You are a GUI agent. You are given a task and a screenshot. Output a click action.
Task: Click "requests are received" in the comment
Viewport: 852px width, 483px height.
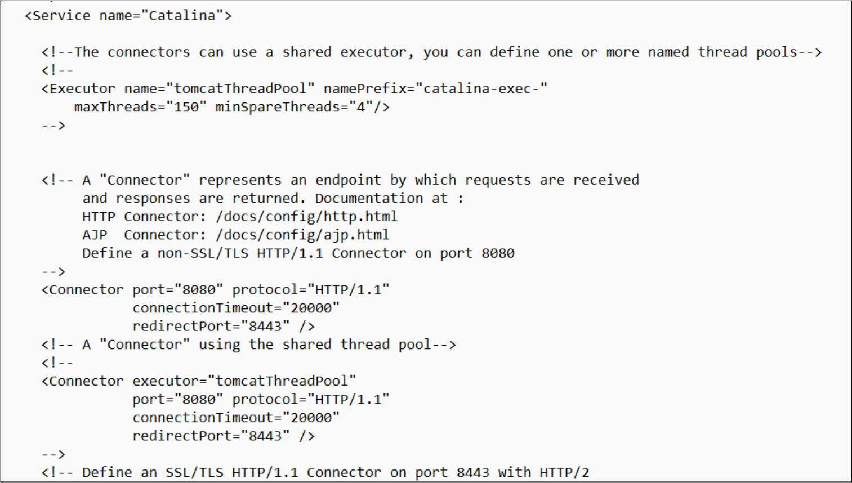(552, 180)
